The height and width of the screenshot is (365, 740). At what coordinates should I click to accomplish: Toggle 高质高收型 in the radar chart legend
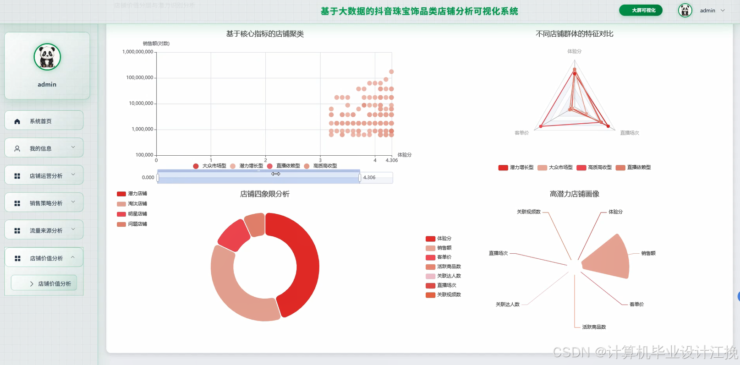point(594,168)
